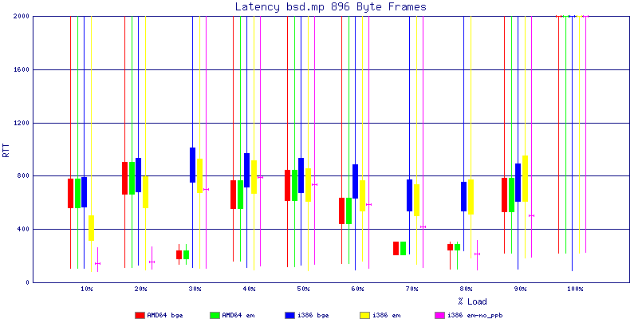Click the '40%' x-axis tick label
Image resolution: width=638 pixels, height=319 pixels.
point(249,289)
